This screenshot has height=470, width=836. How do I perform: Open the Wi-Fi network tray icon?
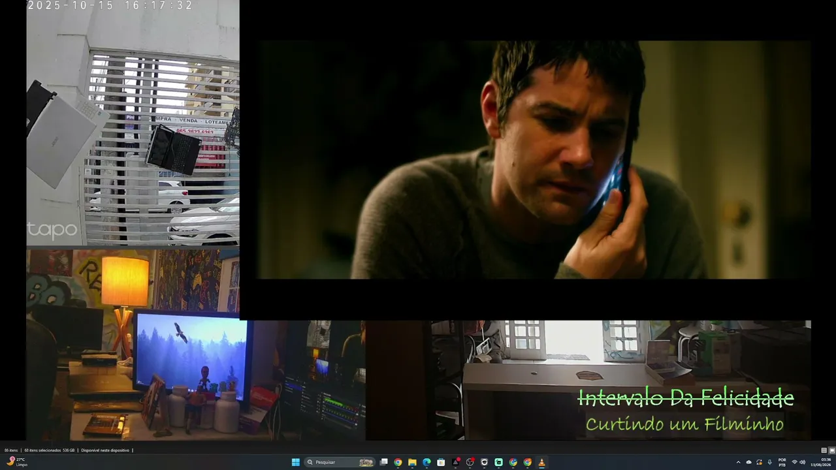(x=794, y=462)
